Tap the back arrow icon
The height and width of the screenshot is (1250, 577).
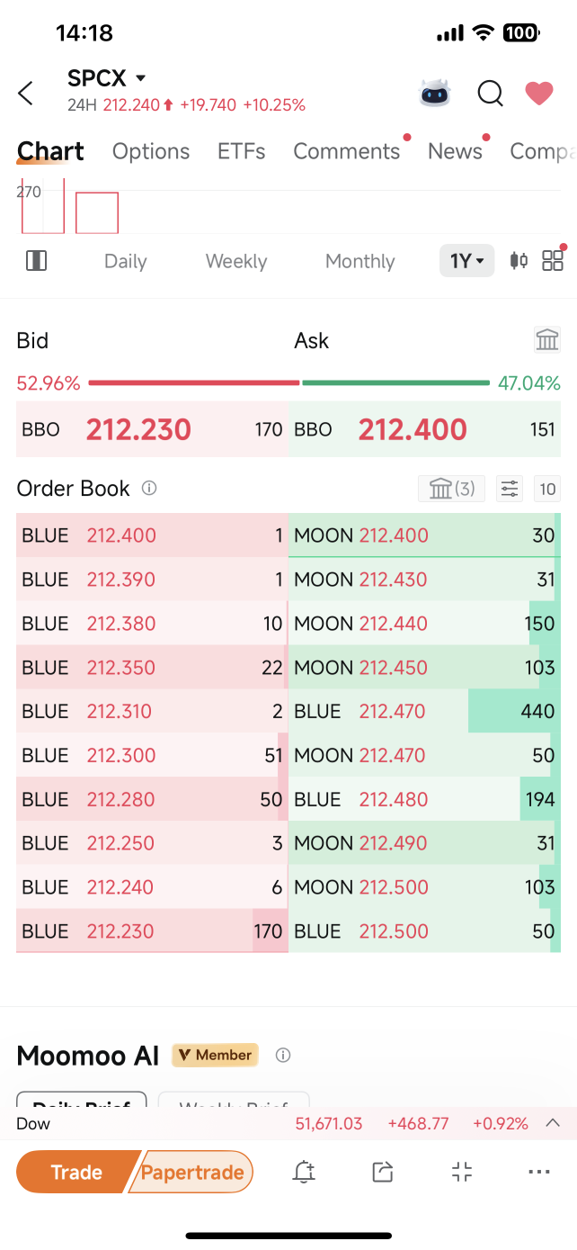[26, 93]
